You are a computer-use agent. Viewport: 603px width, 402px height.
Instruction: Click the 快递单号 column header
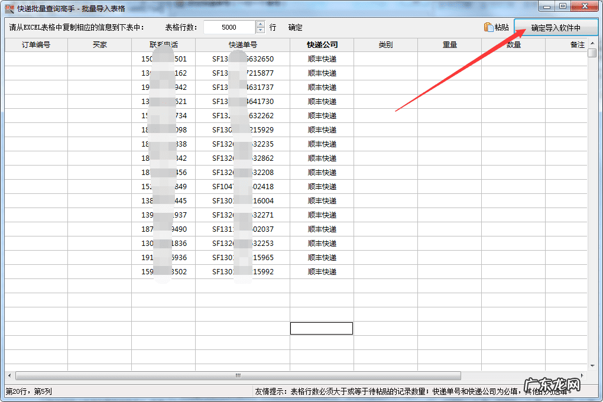[243, 45]
